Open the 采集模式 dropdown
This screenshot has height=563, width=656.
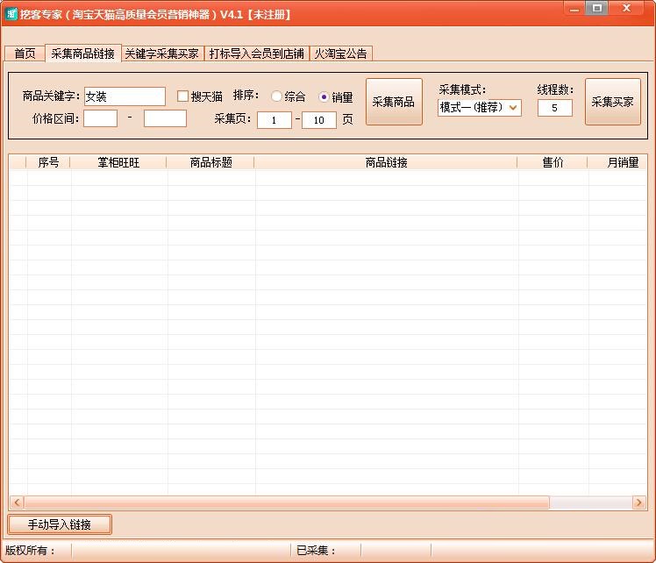pos(480,108)
